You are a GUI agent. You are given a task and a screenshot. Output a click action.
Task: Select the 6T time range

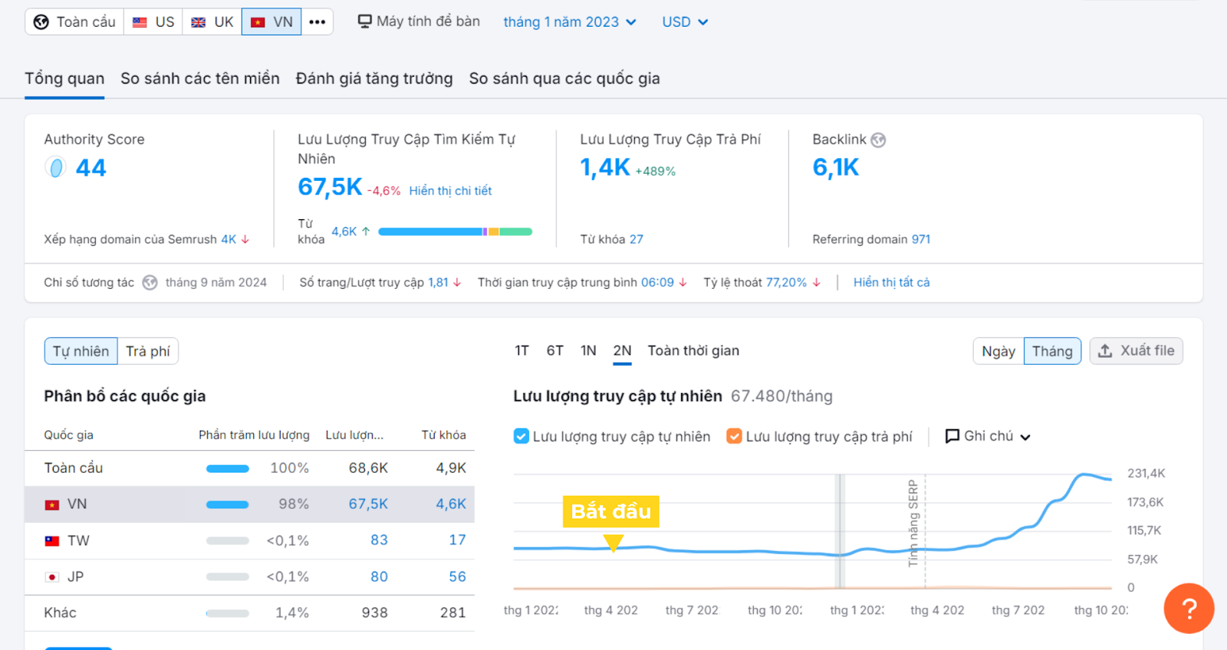(x=555, y=351)
